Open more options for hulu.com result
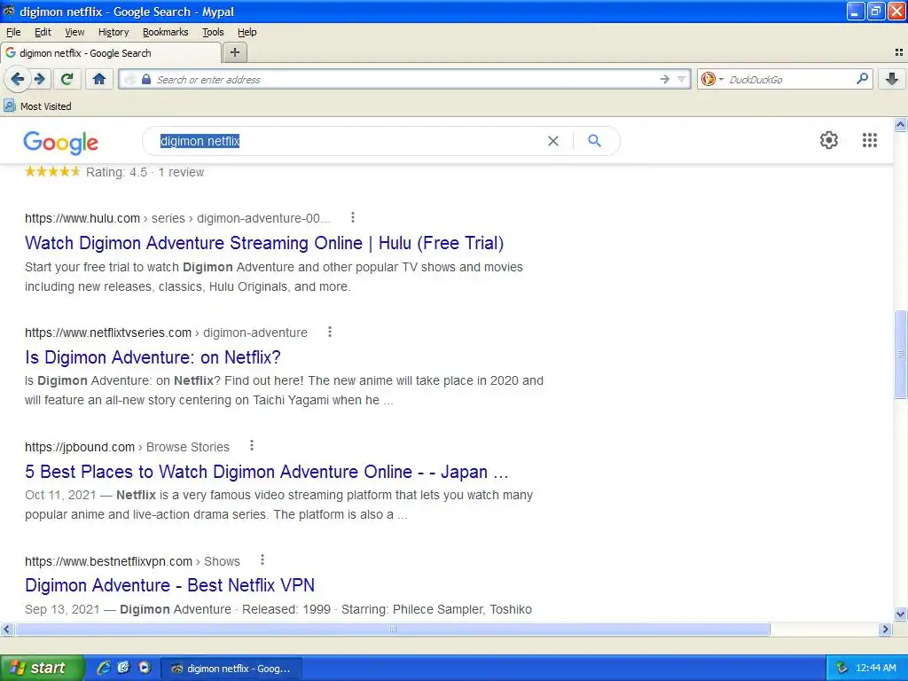Screen dimensions: 908x681 353,218
